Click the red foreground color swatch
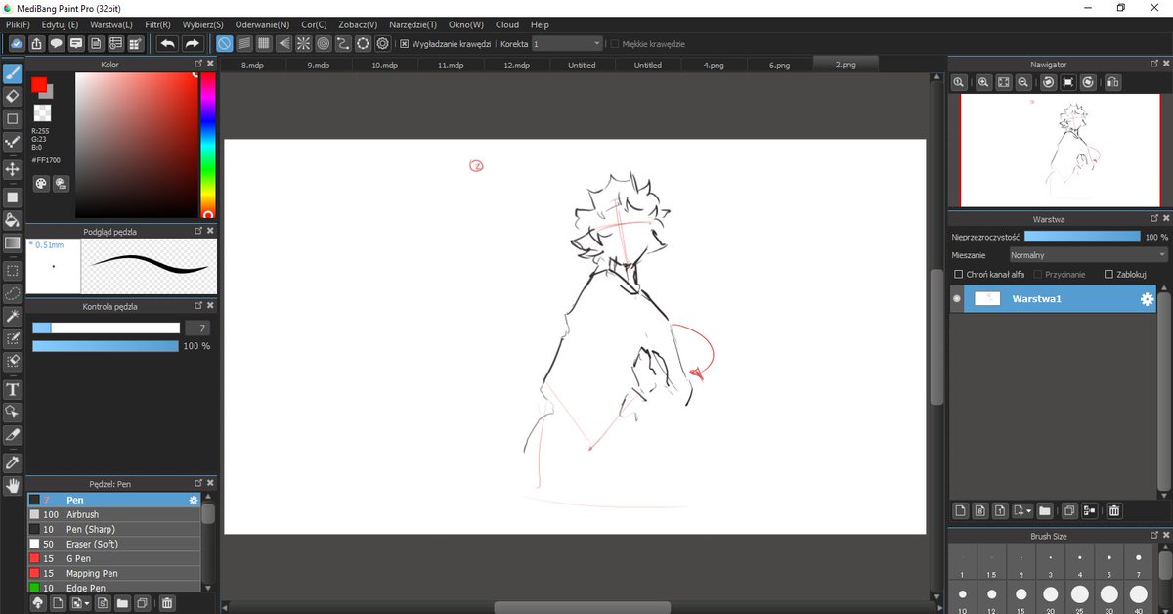Viewport: 1173px width, 614px height. tap(39, 85)
